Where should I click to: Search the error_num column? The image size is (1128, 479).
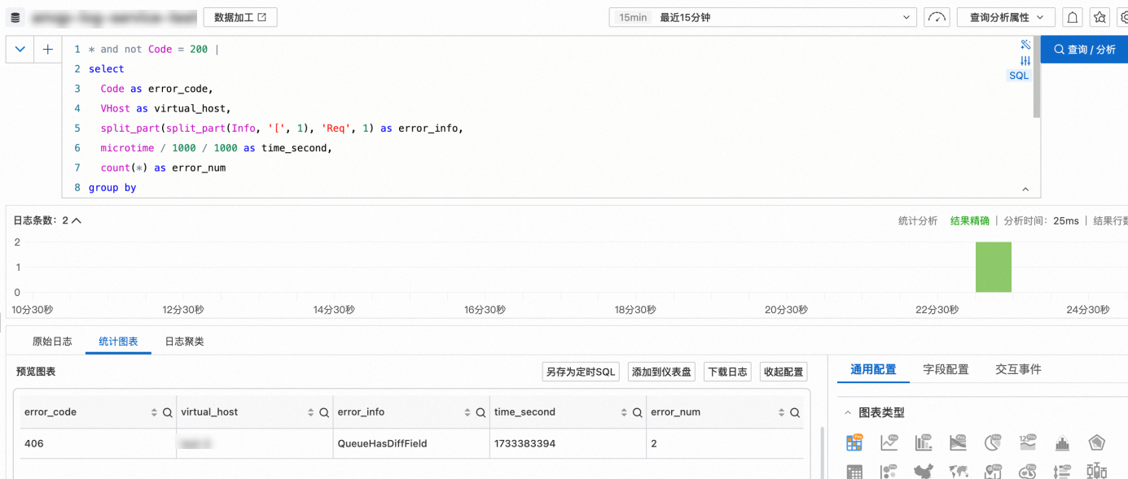[794, 413]
